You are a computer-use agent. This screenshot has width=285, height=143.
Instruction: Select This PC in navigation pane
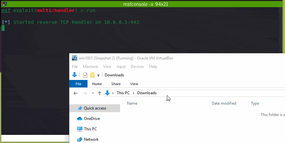point(90,129)
